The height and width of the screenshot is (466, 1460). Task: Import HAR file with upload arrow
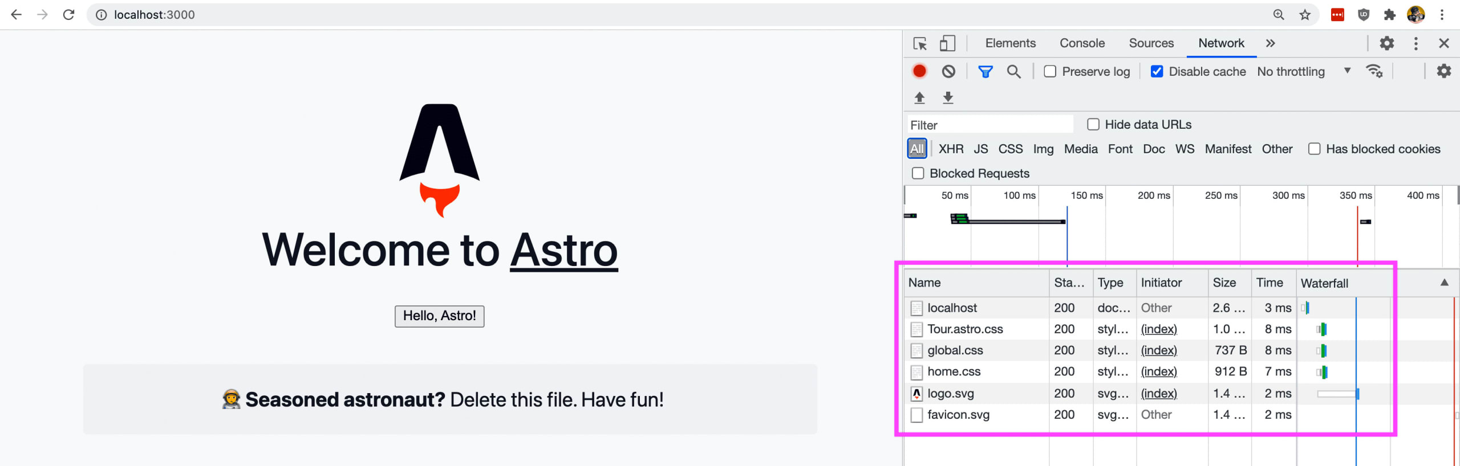pos(919,98)
